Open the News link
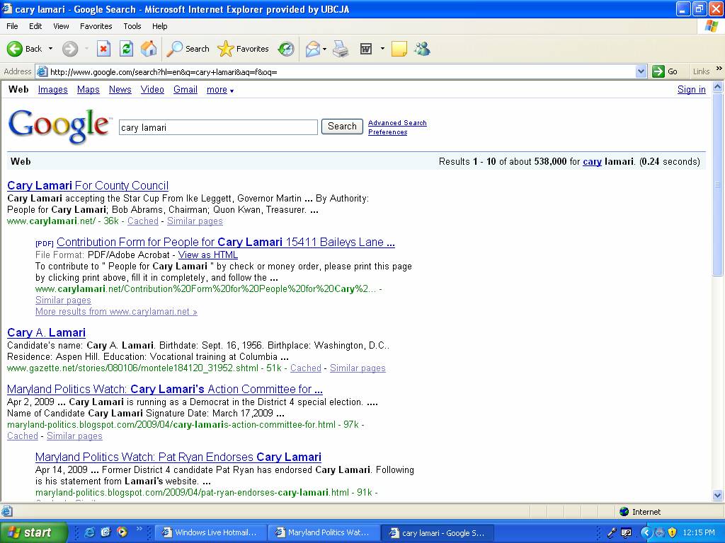Image resolution: width=725 pixels, height=543 pixels. tap(120, 90)
